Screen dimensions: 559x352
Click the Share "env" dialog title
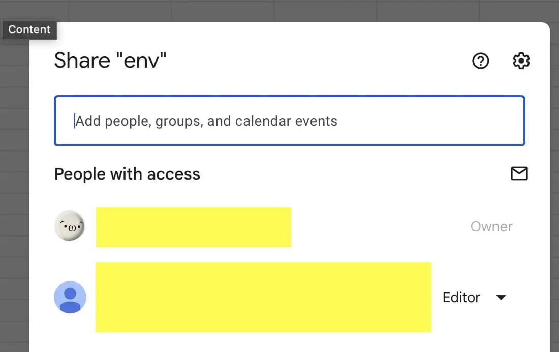tap(110, 61)
